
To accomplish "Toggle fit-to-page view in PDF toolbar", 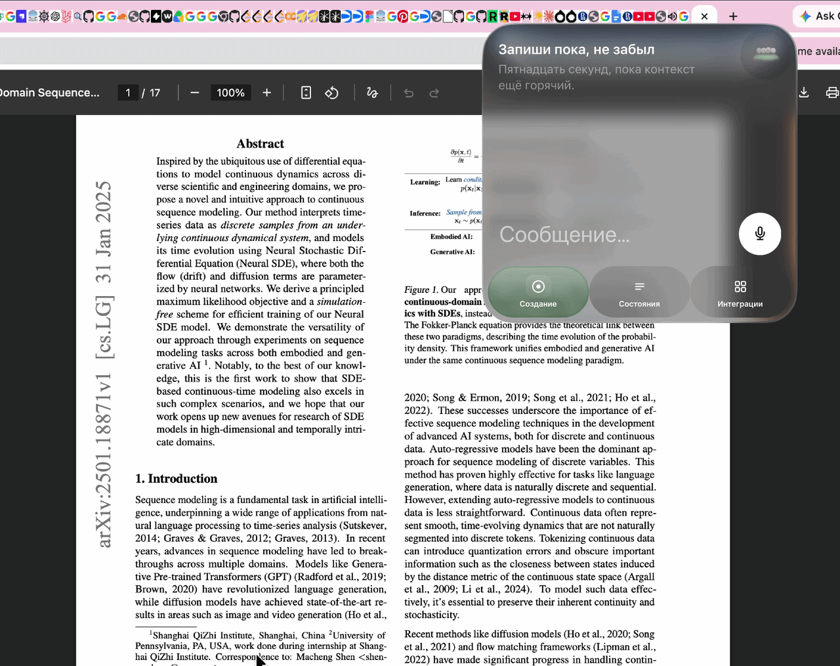I will point(306,93).
